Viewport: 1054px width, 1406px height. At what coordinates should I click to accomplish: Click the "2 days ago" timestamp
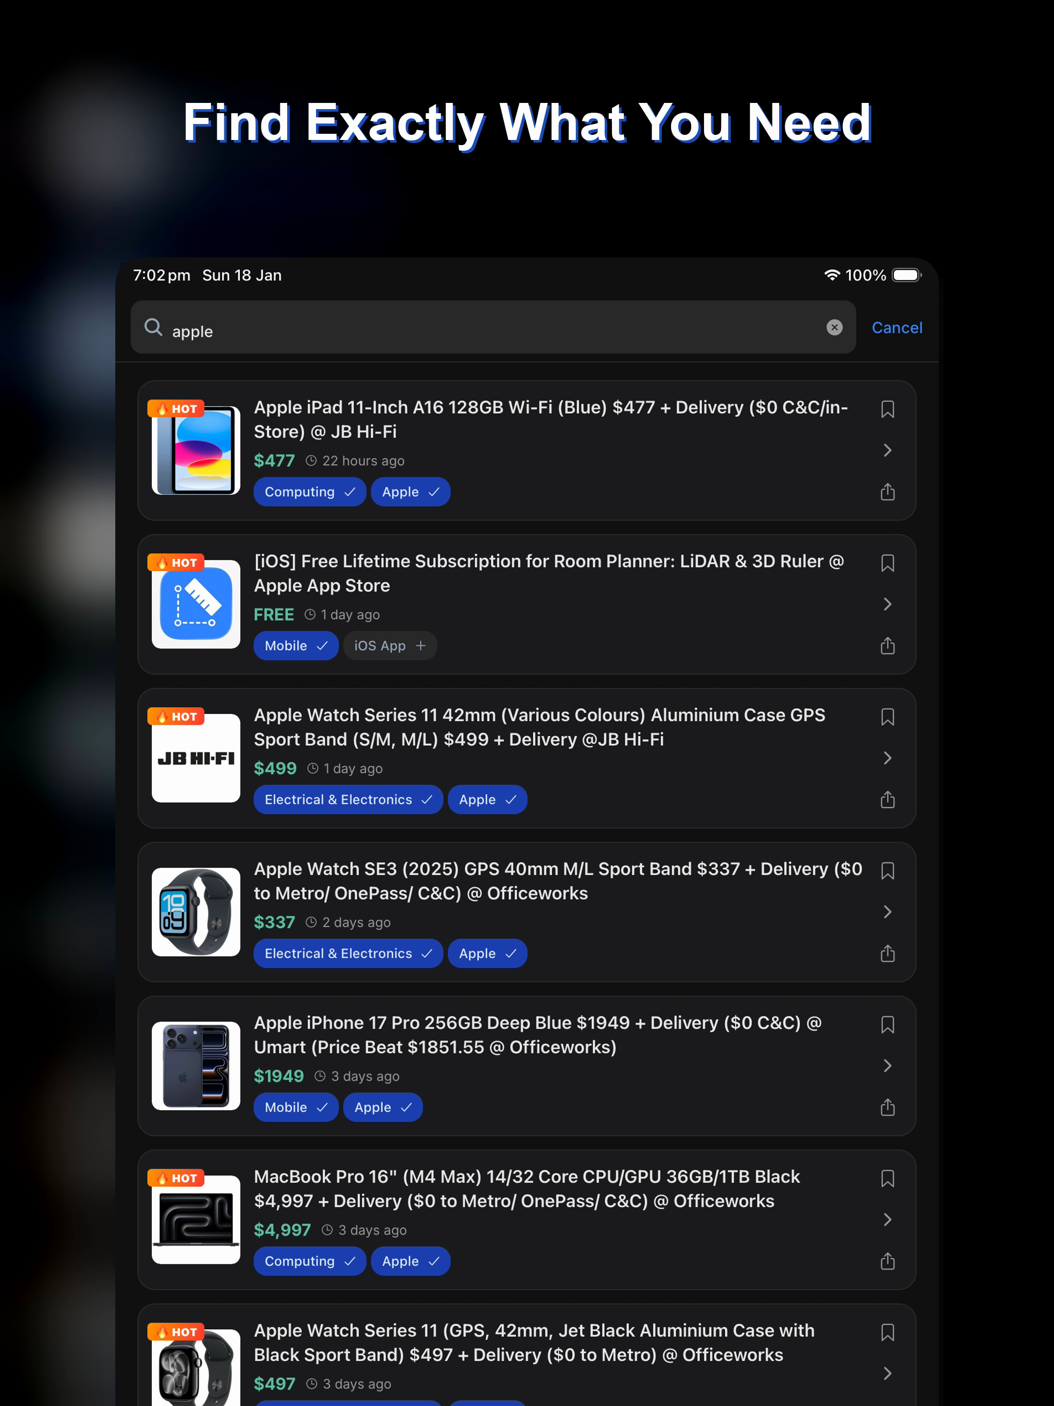(x=356, y=922)
